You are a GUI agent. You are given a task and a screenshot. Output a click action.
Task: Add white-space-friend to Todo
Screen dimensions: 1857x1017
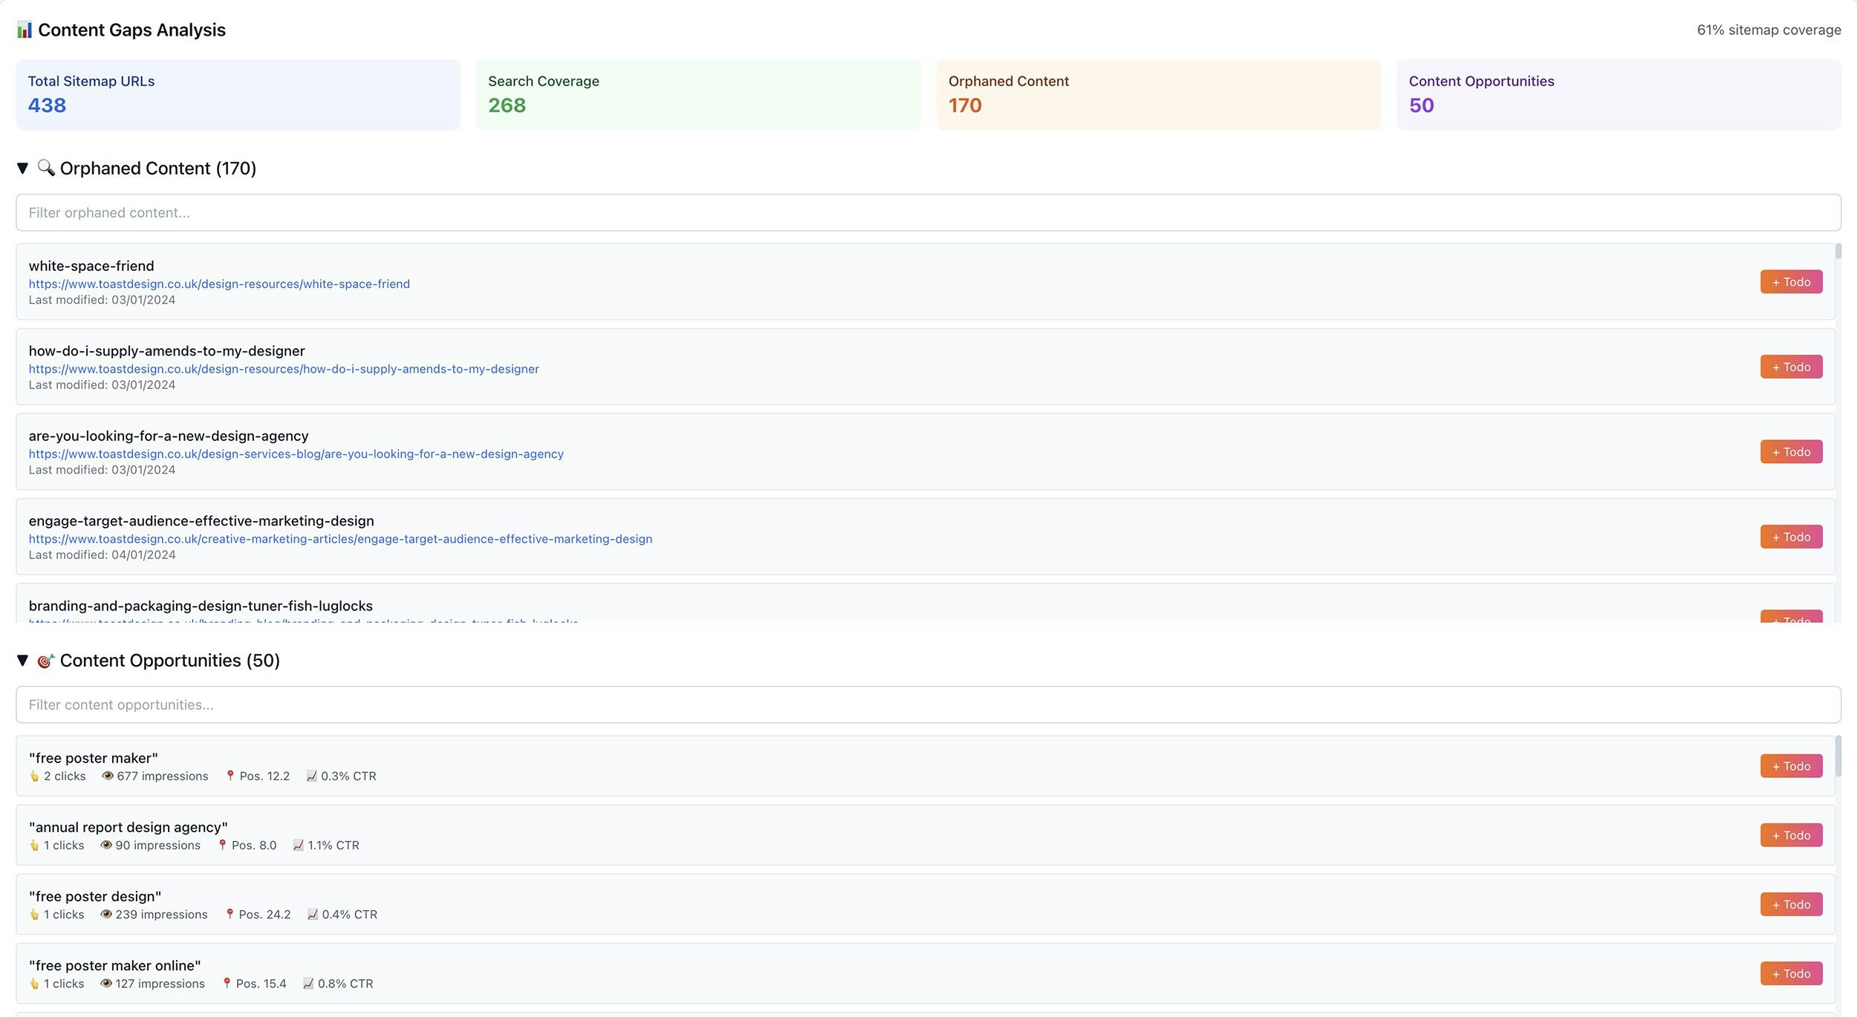[1790, 282]
